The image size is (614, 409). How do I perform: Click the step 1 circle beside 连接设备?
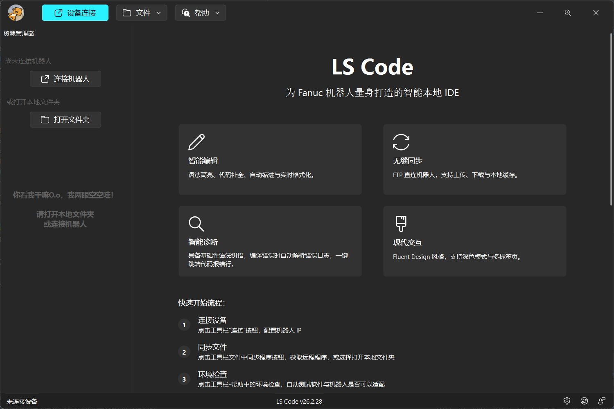click(184, 325)
